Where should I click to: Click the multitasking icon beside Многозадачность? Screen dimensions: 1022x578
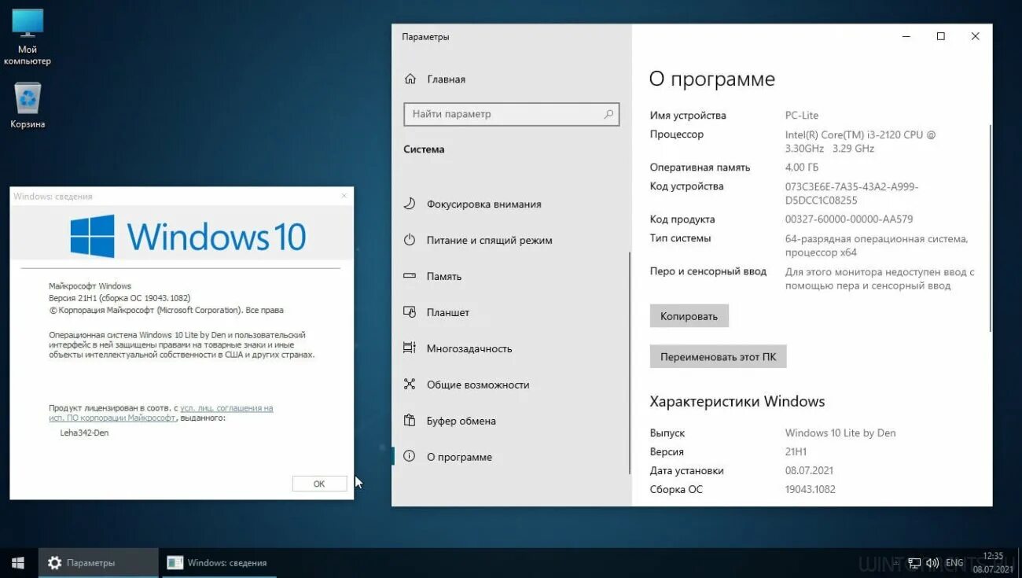[x=410, y=348]
